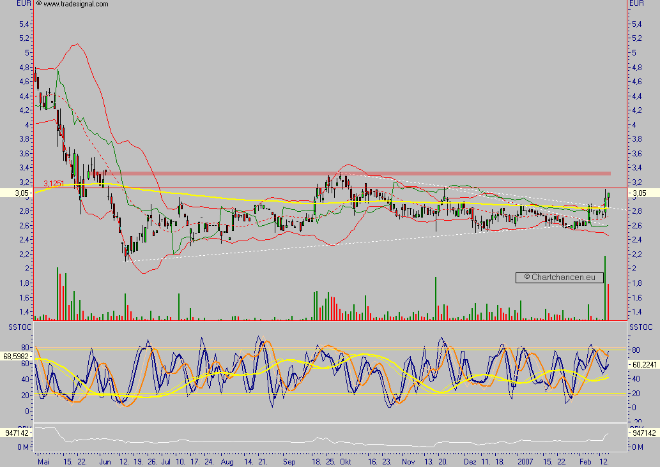
Task: Click the www.tradesignal.com copyright label
Action: (x=72, y=4)
